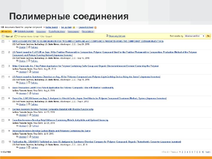This screenshot has height=159, width=212.
Task: Click the abstract icon for result 9
Action: pyautogui.click(x=17, y=137)
